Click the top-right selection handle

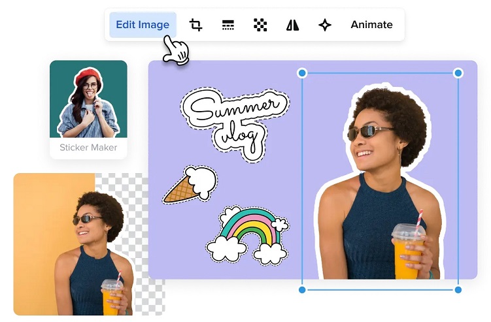pos(458,73)
